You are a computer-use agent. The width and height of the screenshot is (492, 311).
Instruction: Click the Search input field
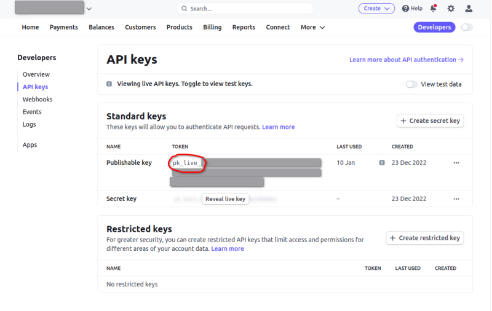[245, 9]
